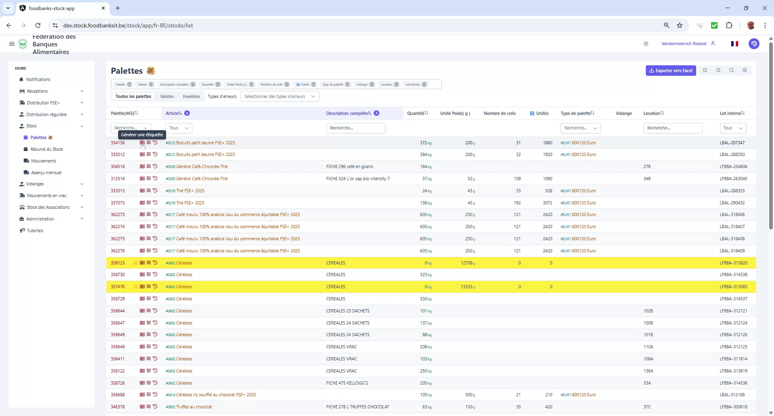Toggle light/dark theme with the sun icon
Screen dimensions: 774x416
coord(646,44)
